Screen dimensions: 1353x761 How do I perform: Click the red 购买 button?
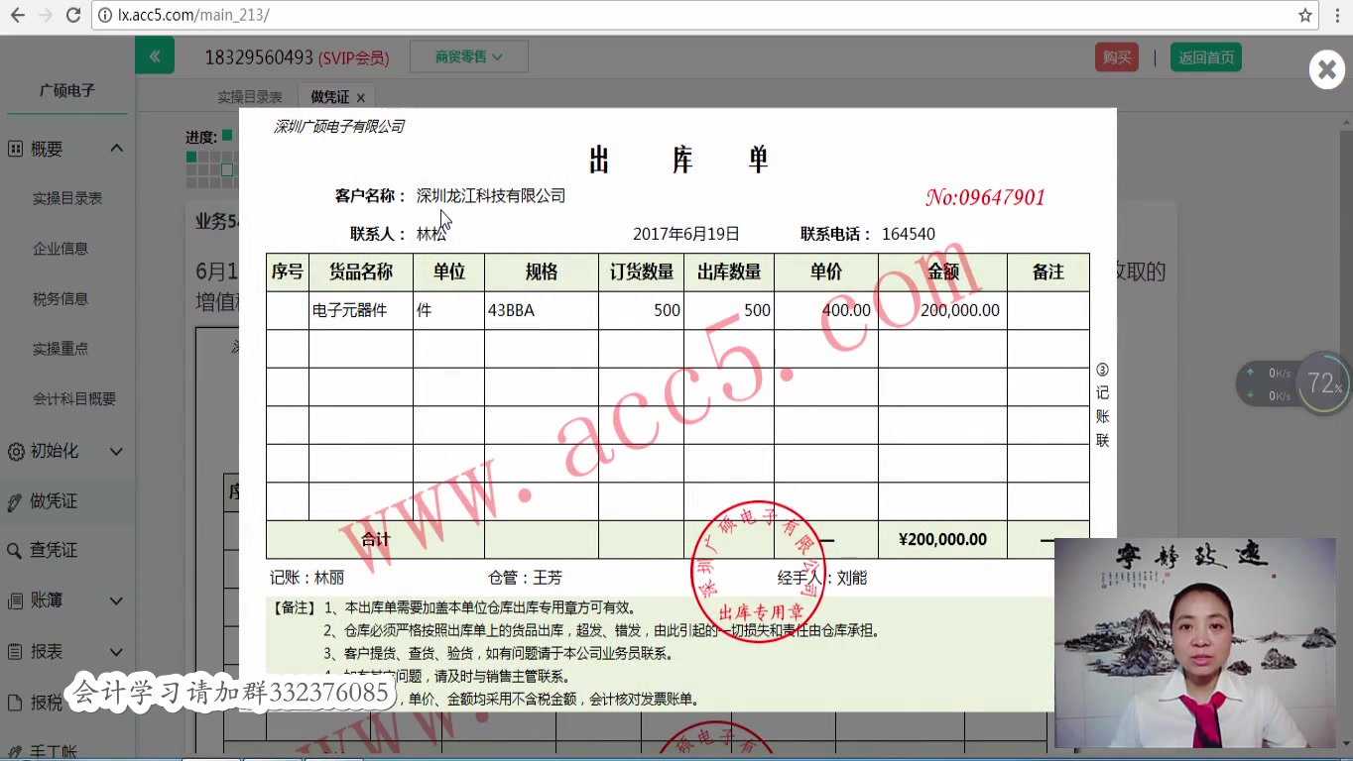pos(1116,56)
